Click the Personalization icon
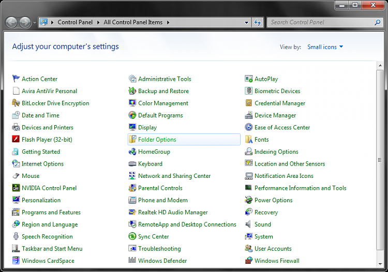The image size is (388, 272). pos(16,200)
